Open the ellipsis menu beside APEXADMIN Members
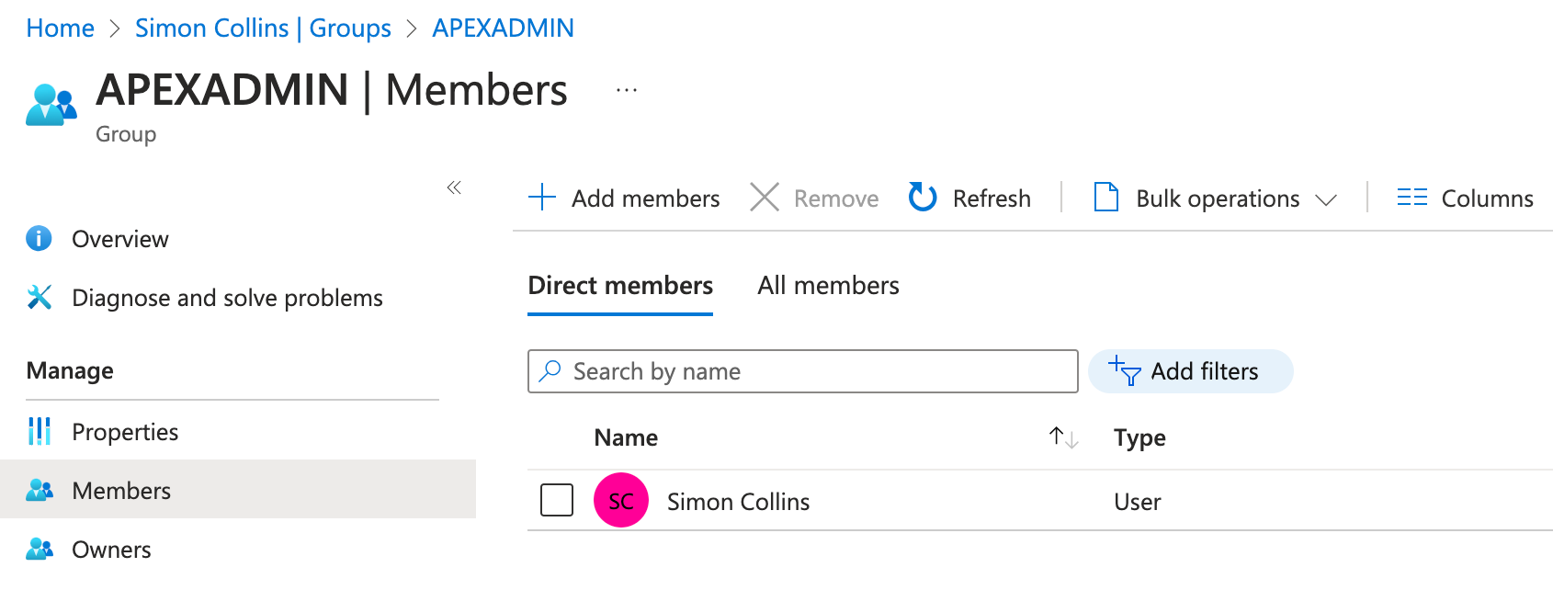The height and width of the screenshot is (590, 1553). click(626, 89)
